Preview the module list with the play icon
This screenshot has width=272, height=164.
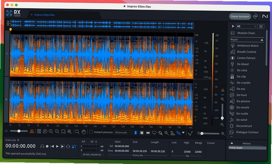tap(233, 26)
